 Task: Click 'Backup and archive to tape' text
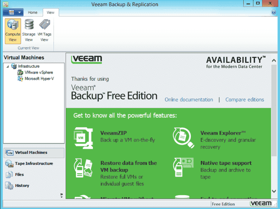click(226, 173)
